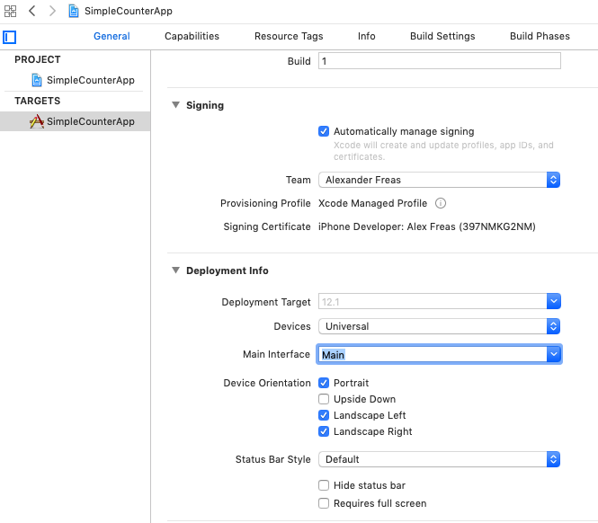
Task: Toggle Automatically manage signing checkbox
Action: pyautogui.click(x=324, y=131)
